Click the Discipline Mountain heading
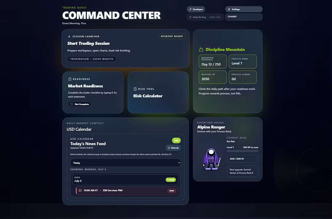332x219 pixels. point(225,50)
